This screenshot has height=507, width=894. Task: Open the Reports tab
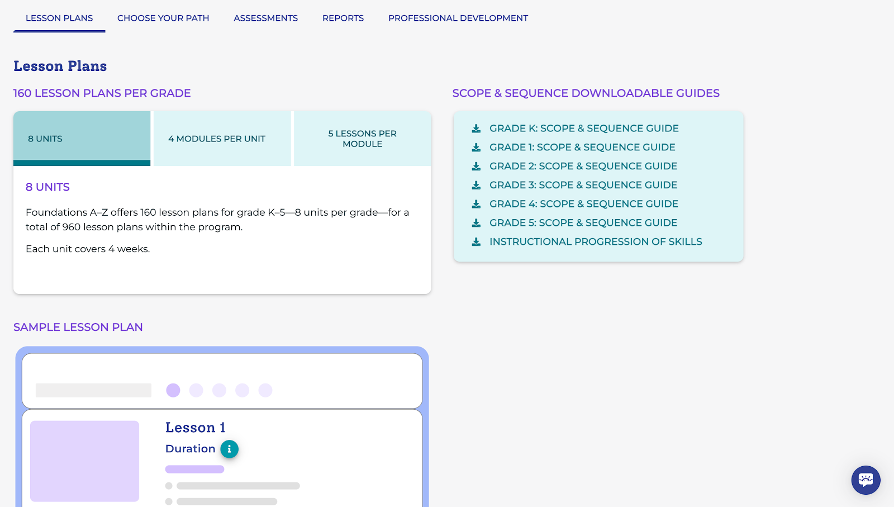(343, 18)
